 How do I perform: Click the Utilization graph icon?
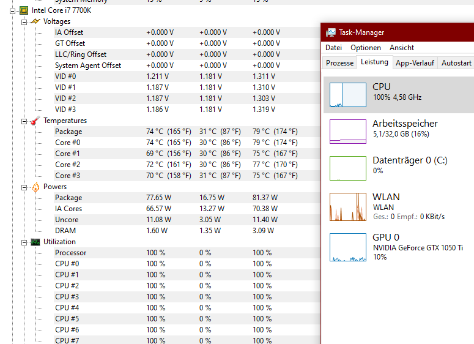click(x=35, y=242)
